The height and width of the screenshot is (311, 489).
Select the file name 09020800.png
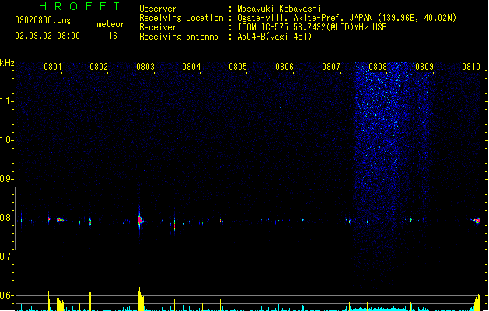coord(43,20)
